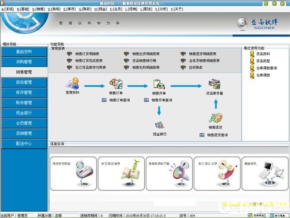Open report icon for 销售订货明细表
Image resolution: width=290 pixels, height=218 pixels.
click(x=69, y=54)
